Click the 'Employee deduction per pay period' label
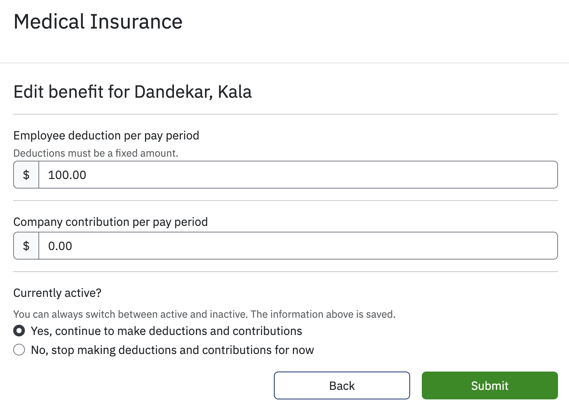 106,135
